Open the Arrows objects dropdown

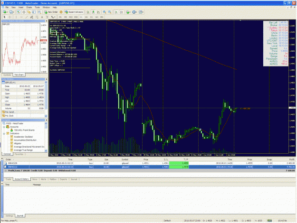pyautogui.click(x=53, y=17)
